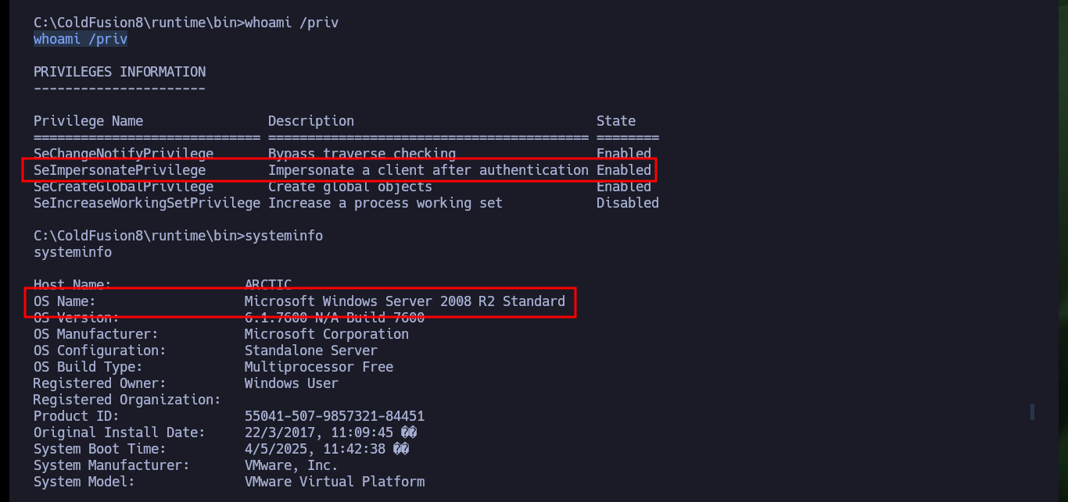The image size is (1068, 502).
Task: Click the 'State' column header
Action: 616,121
